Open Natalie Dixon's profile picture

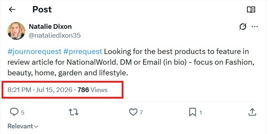[x=16, y=31]
